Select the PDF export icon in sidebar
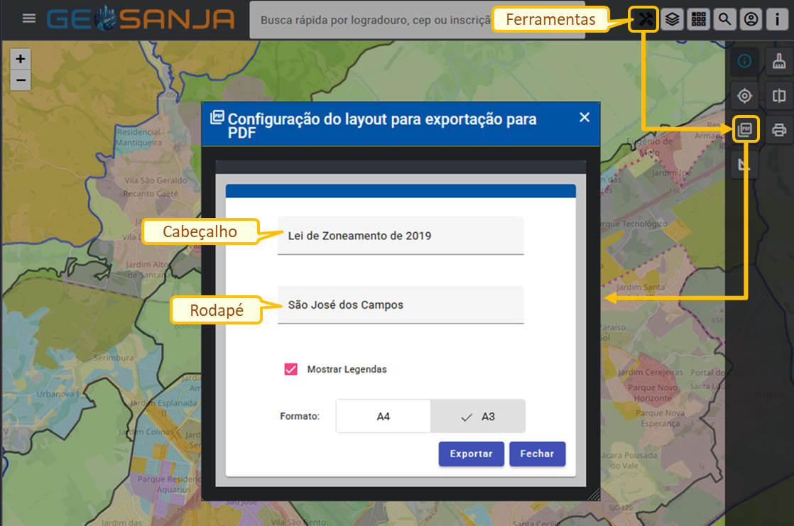The height and width of the screenshot is (526, 794). [x=746, y=129]
